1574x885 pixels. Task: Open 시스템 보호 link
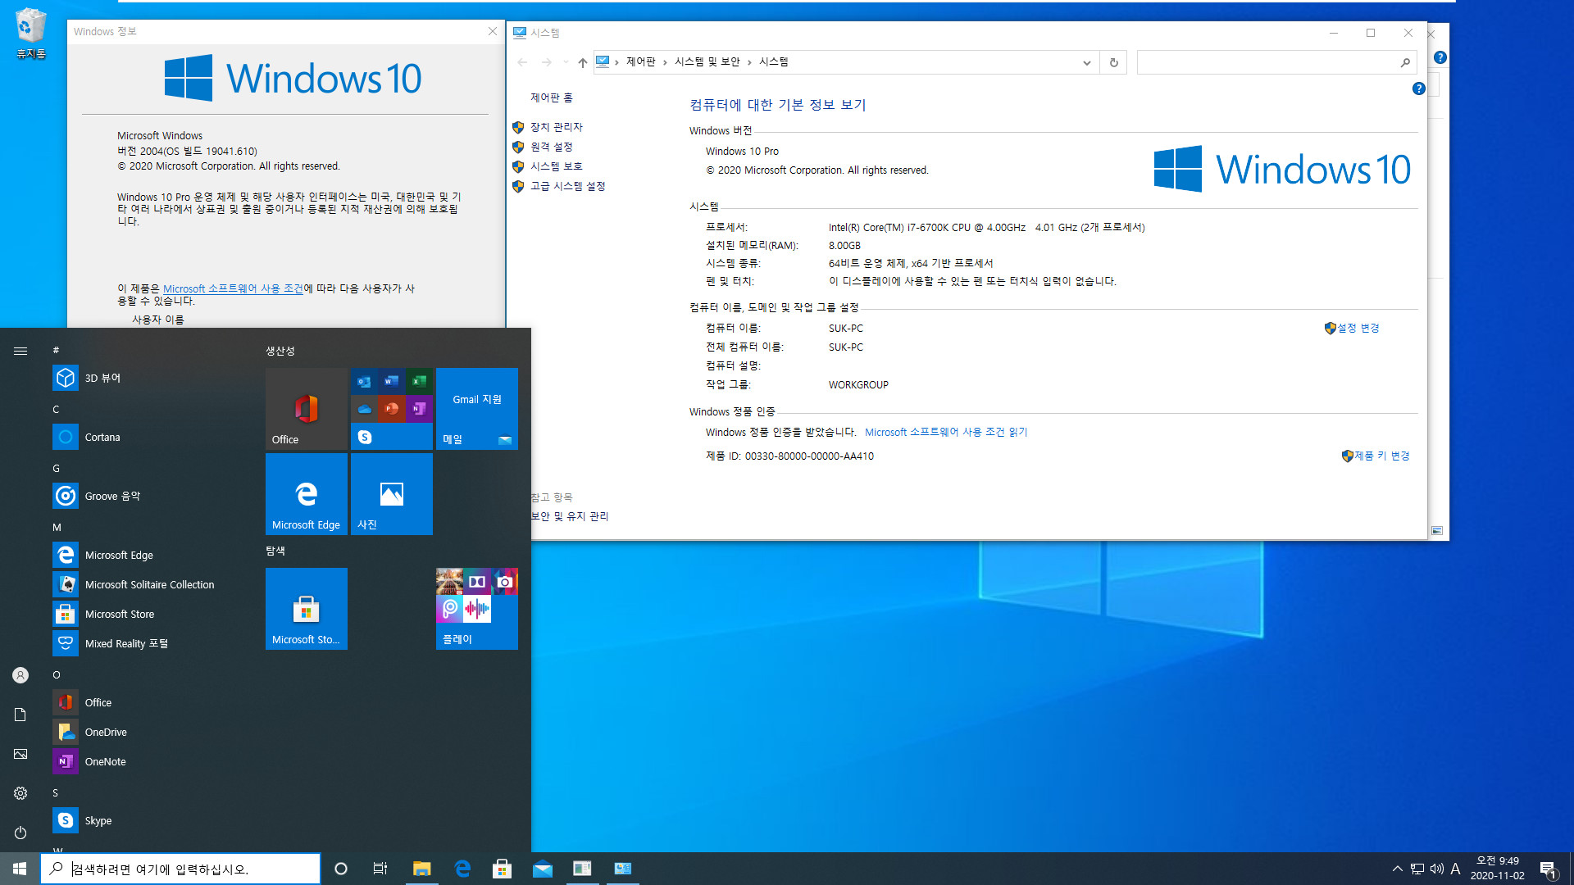556,166
